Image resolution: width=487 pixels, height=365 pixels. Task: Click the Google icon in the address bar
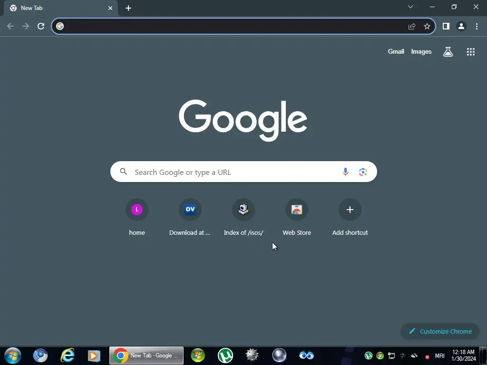click(x=60, y=26)
